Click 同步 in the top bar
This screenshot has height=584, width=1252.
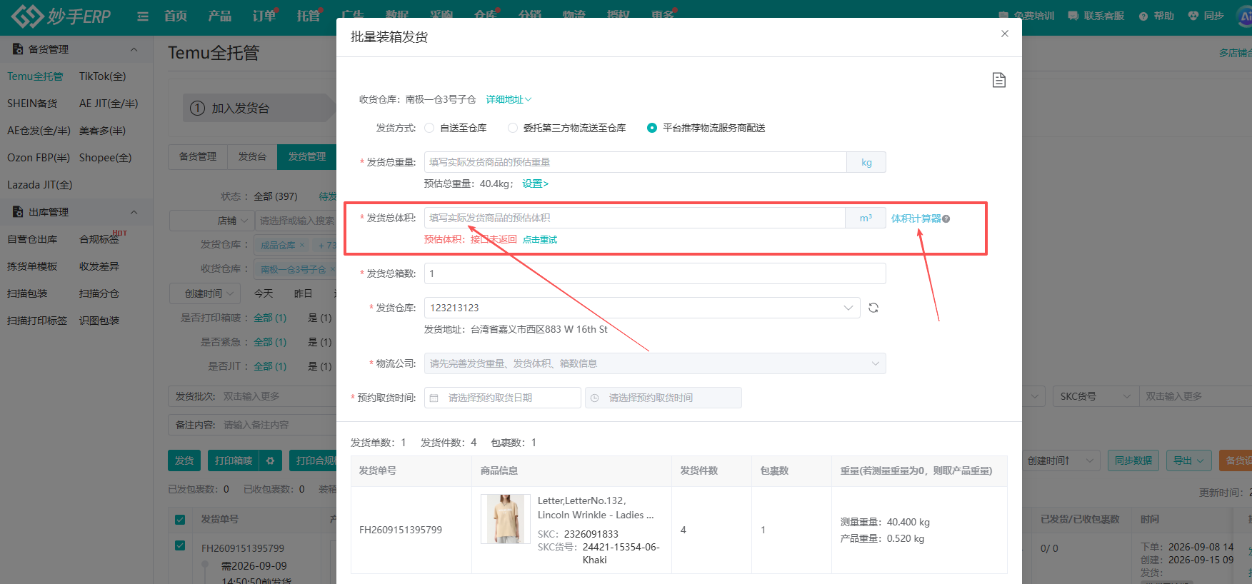[1206, 16]
